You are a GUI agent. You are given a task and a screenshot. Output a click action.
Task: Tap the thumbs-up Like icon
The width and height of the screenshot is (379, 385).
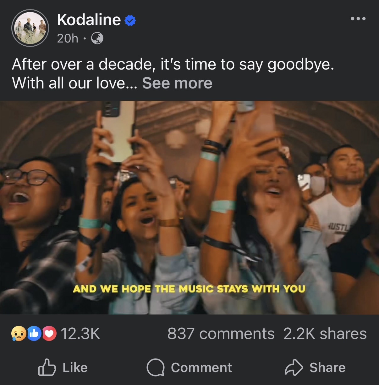(x=47, y=367)
